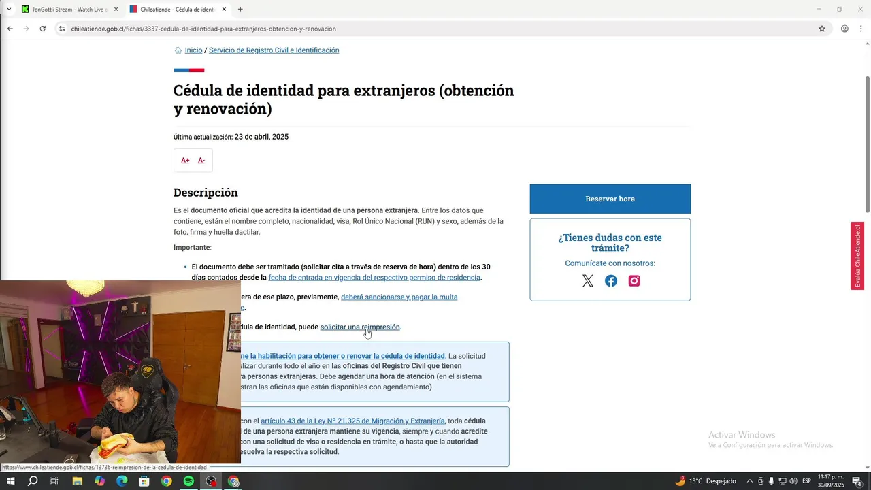Click the streamer webcam overlay
Viewport: 871px width, 490px height.
120,372
